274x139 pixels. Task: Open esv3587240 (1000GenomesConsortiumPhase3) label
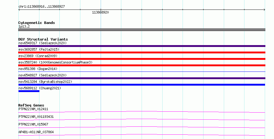click(x=55, y=62)
